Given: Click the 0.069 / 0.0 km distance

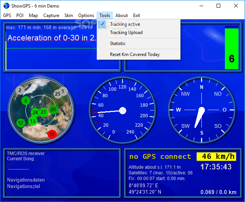Looking at the screenshot, I should coord(218,192).
